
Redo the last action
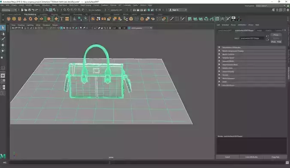[36, 10]
